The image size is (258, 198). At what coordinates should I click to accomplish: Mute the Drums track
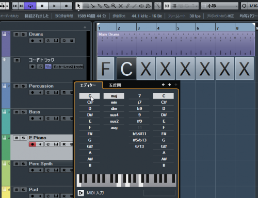point(17,35)
